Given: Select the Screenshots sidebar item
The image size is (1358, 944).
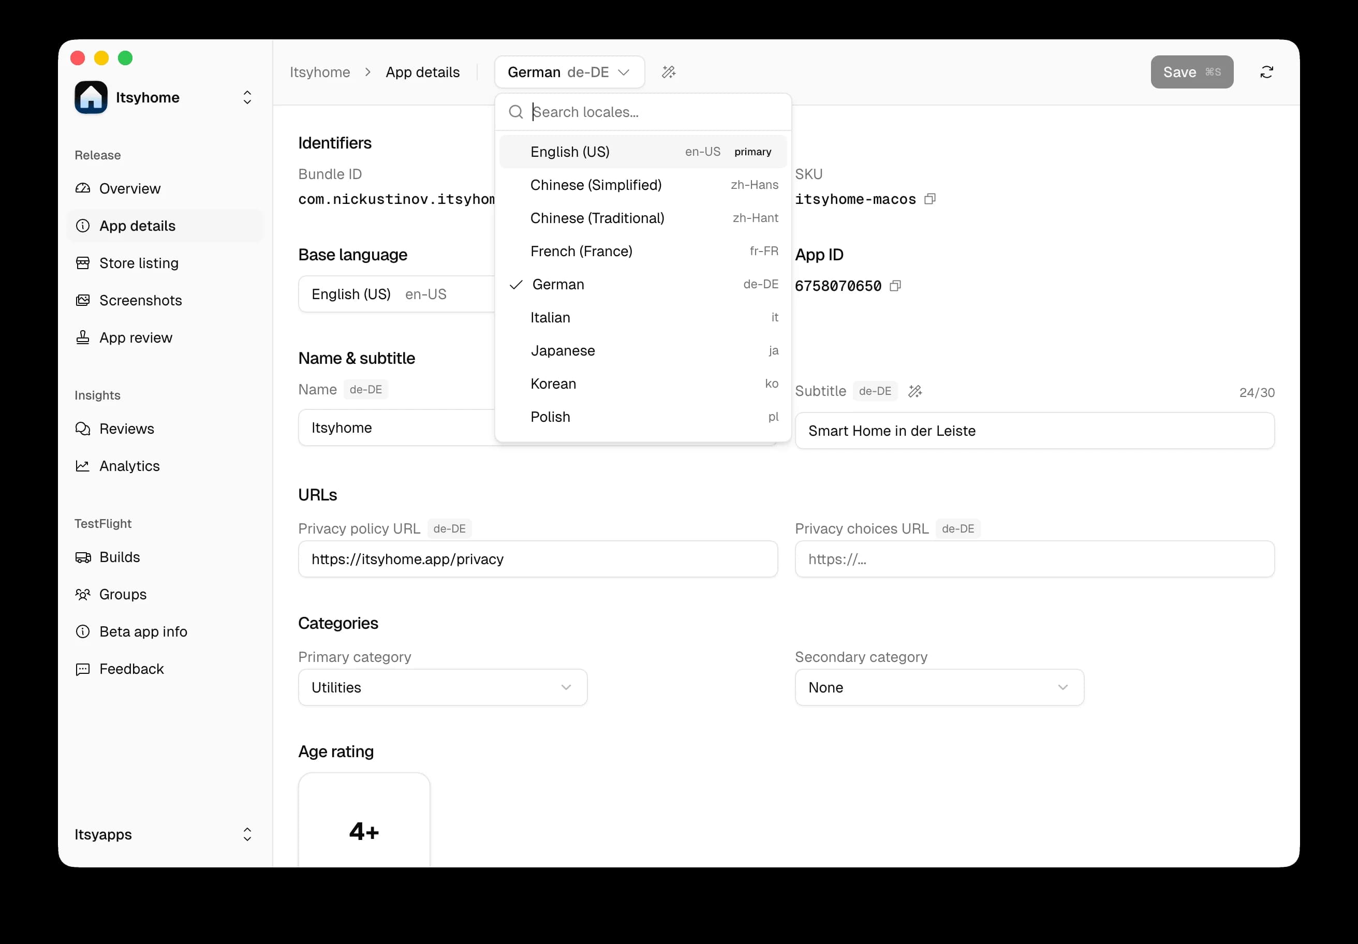Looking at the screenshot, I should click(140, 301).
